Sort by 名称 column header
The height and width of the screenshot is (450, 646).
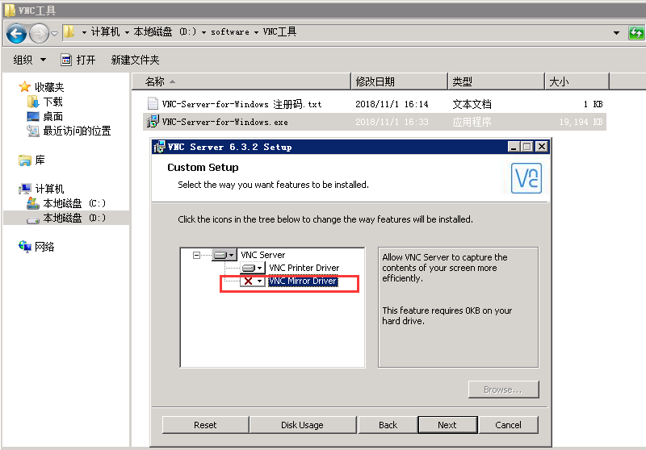point(241,81)
